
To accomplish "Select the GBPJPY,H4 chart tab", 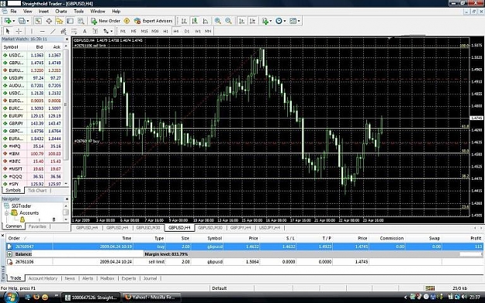I will pyautogui.click(x=241, y=228).
